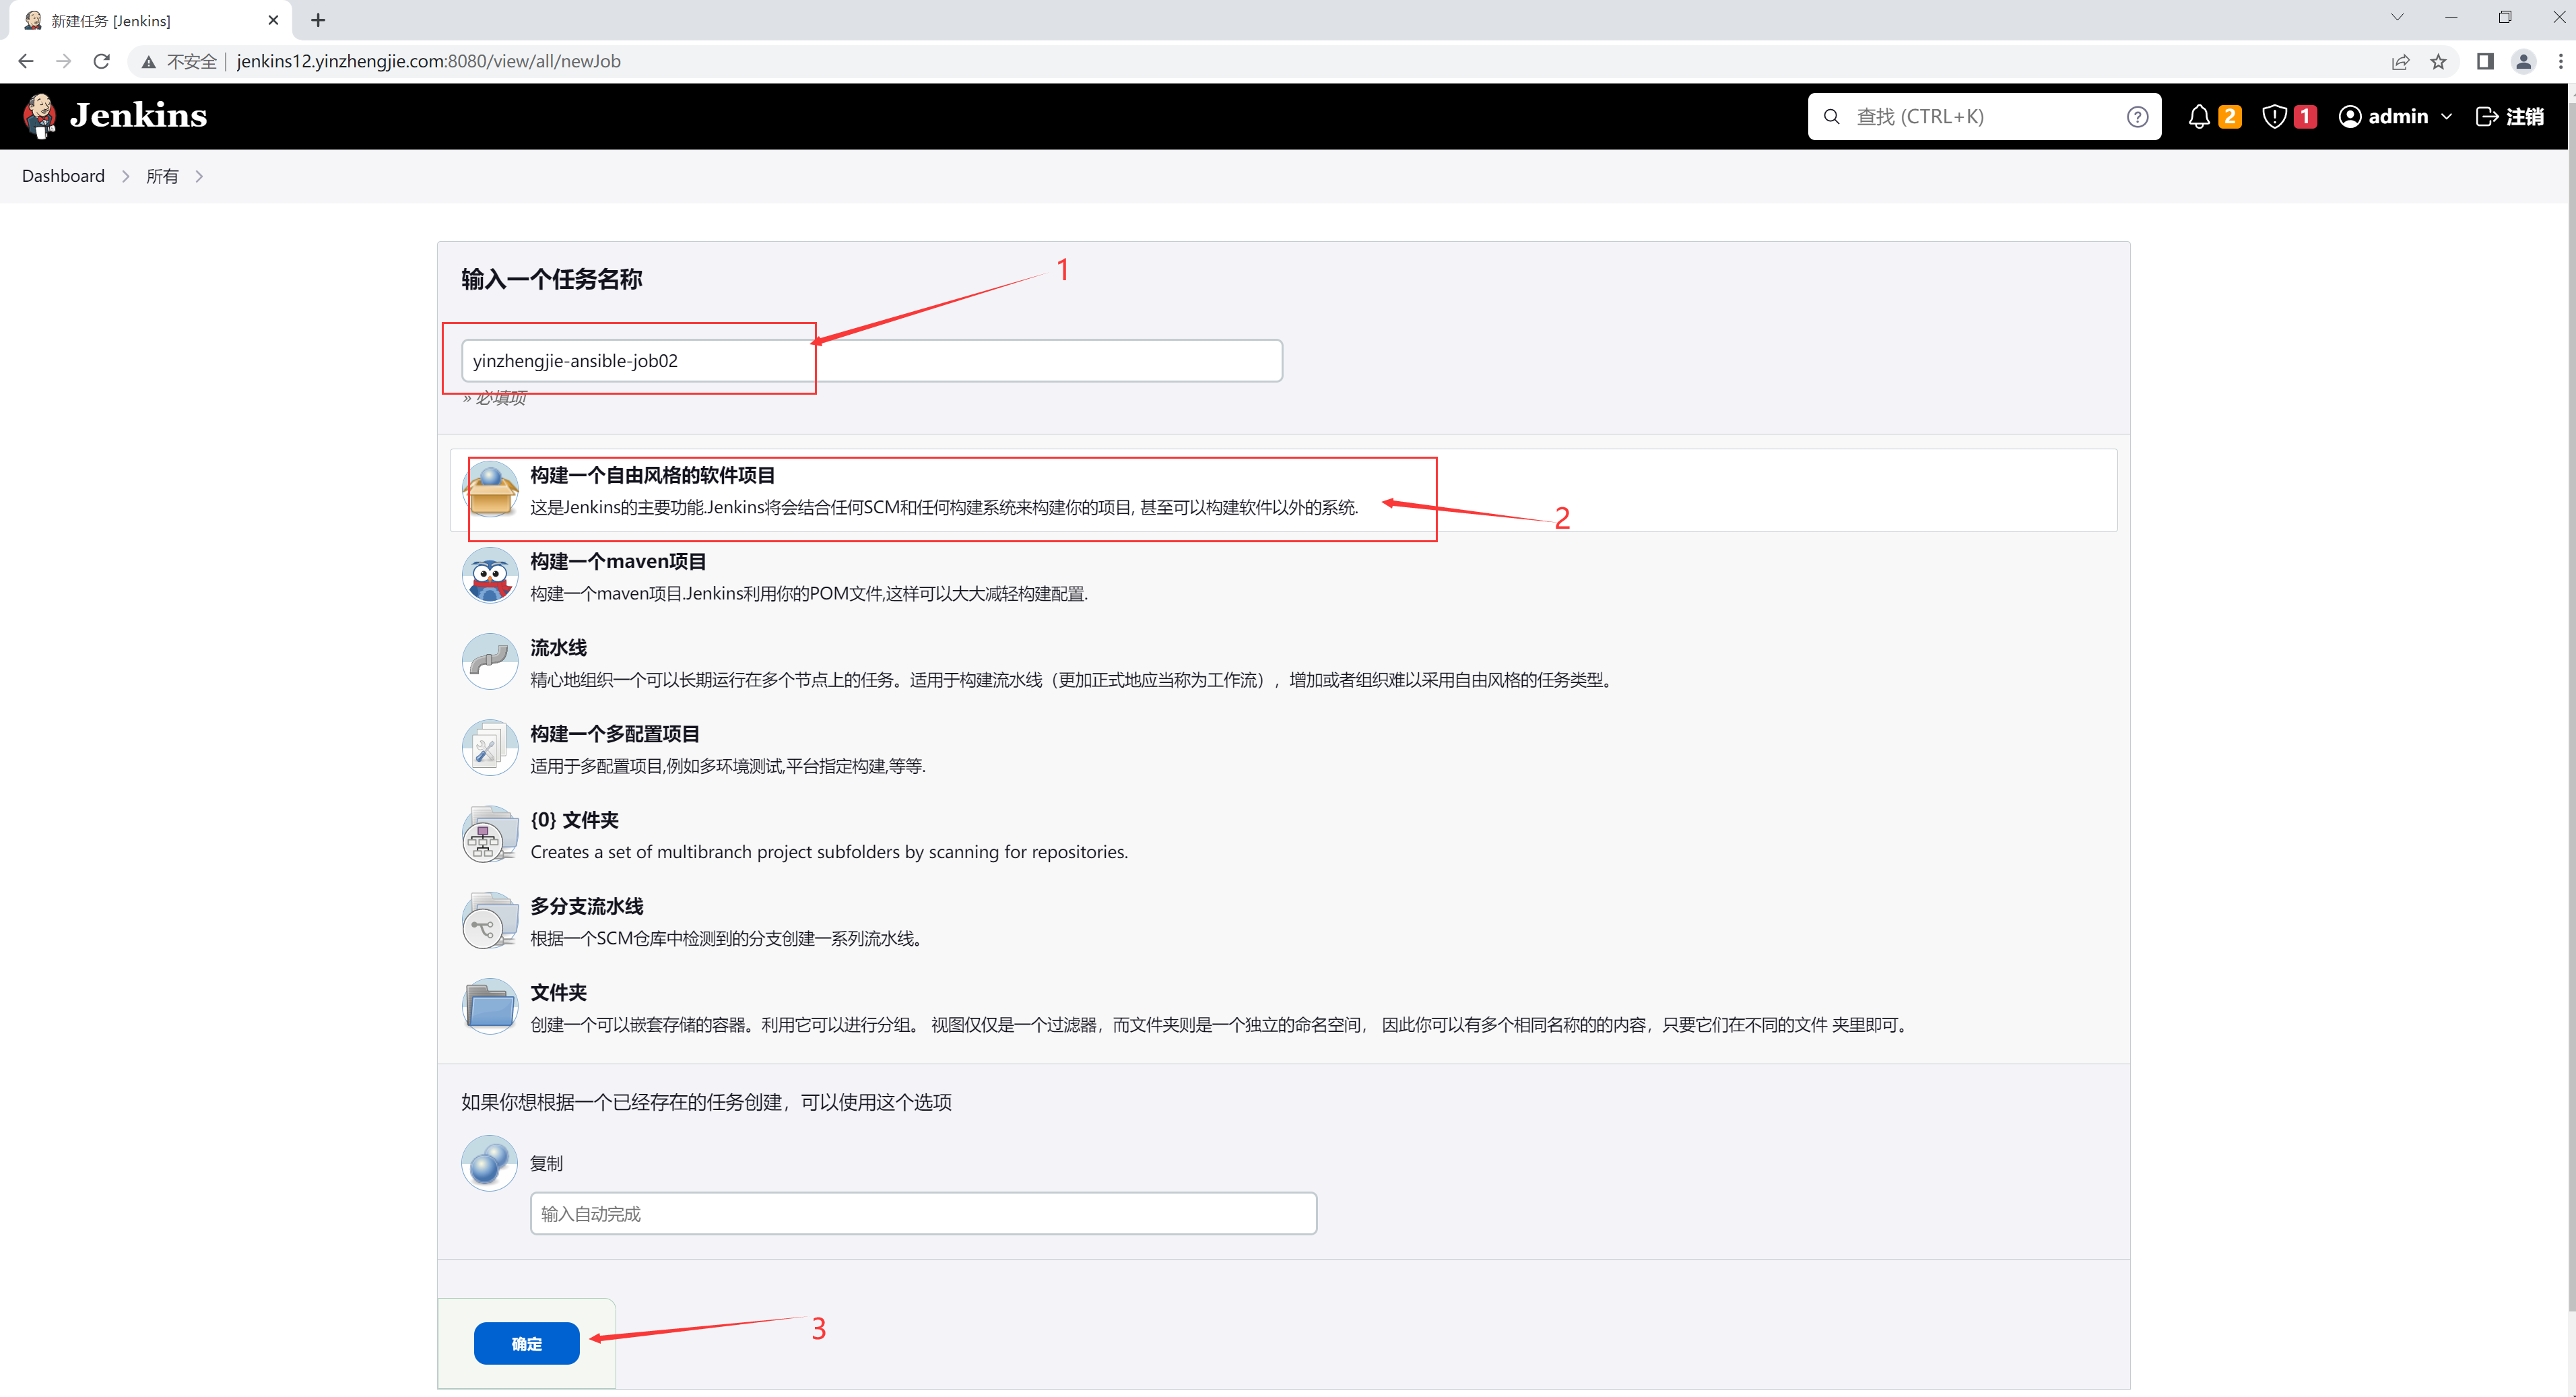Select the maven project owl icon
The width and height of the screenshot is (2576, 1397).
click(490, 576)
